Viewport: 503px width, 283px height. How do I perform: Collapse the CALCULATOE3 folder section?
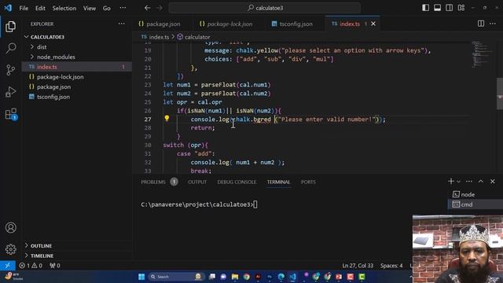tap(76, 37)
